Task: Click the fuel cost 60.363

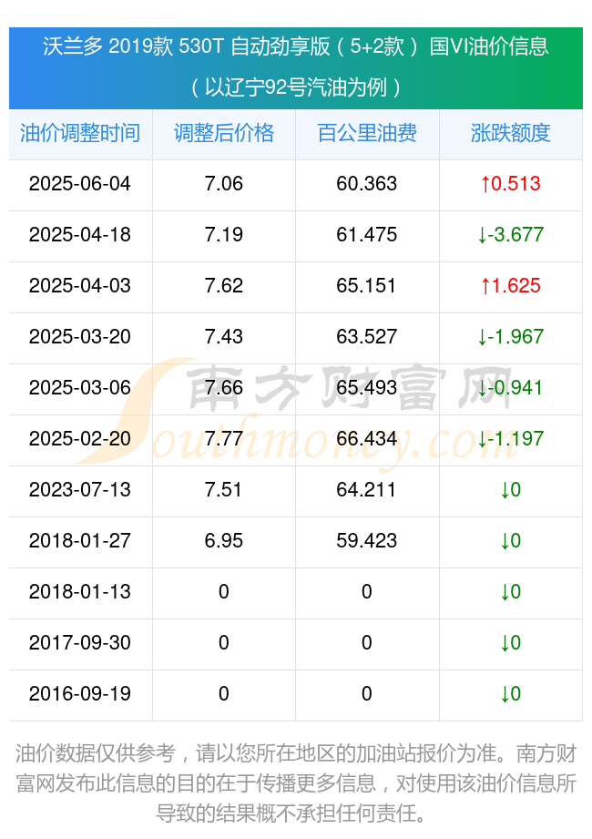Action: click(367, 183)
